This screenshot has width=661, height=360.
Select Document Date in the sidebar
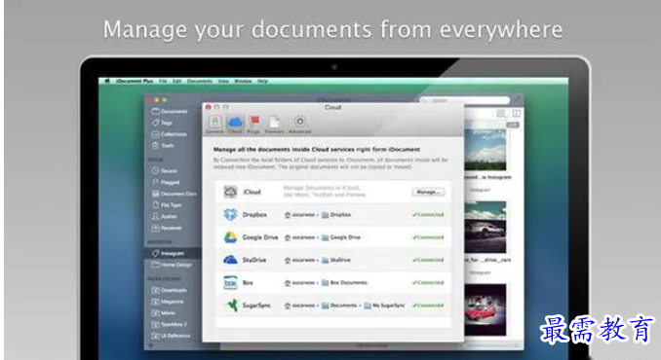click(175, 194)
